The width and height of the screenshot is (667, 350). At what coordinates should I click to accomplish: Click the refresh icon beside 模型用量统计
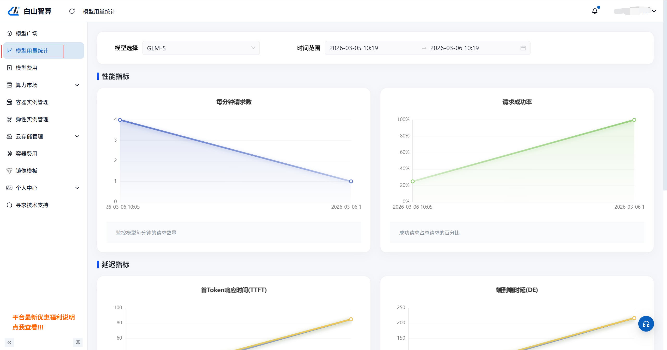(72, 11)
